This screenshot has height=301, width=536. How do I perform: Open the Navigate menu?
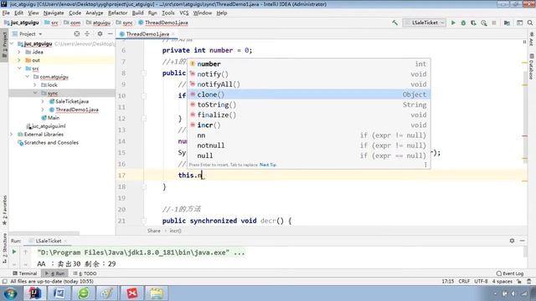(x=54, y=13)
